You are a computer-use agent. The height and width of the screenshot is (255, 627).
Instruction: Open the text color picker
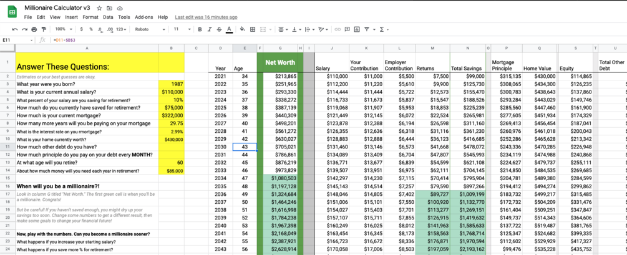pyautogui.click(x=229, y=29)
